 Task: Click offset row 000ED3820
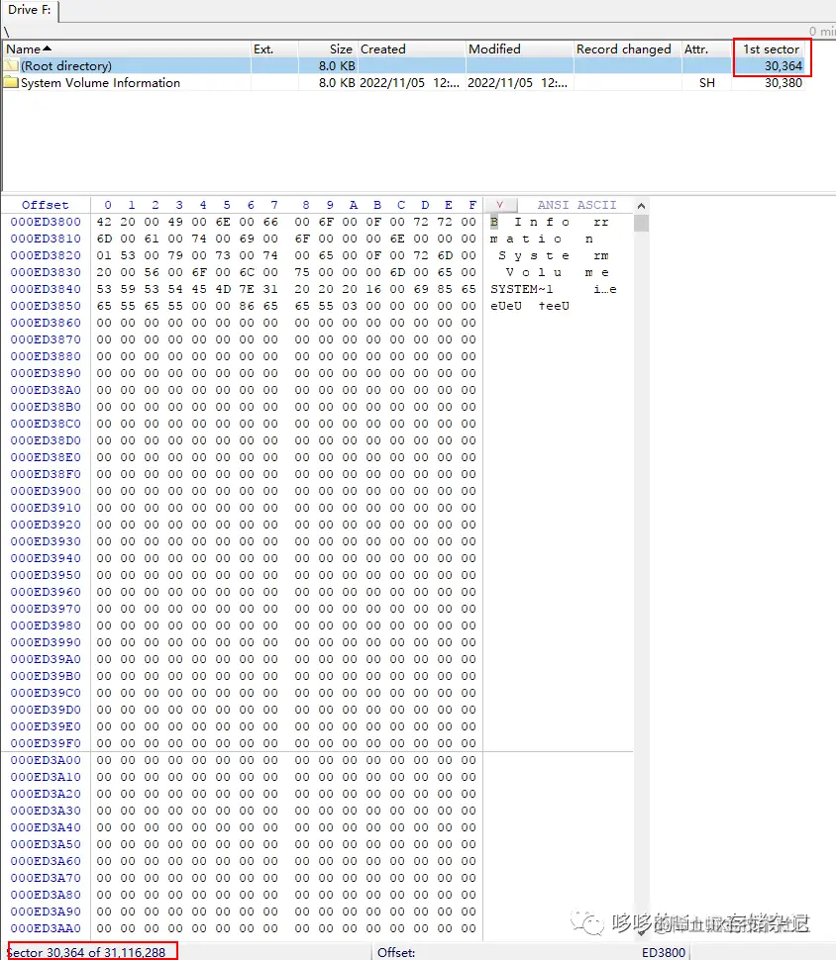[x=46, y=255]
